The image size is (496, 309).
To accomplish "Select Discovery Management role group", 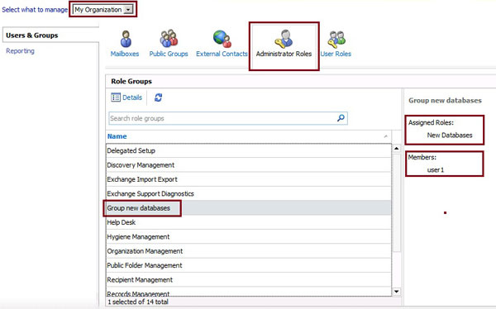I will pos(249,164).
